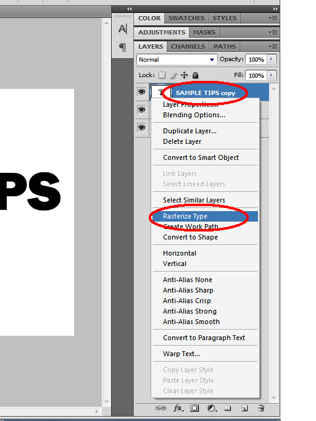Switch to the Adjustments tab
Image resolution: width=316 pixels, height=421 pixels.
pos(162,33)
